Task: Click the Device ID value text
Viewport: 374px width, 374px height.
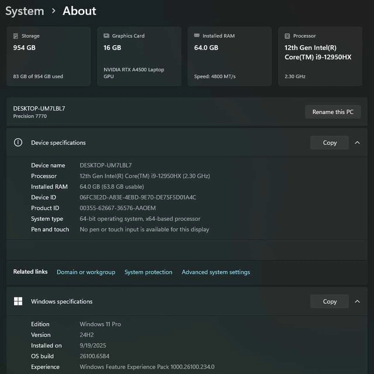Action: pos(138,198)
